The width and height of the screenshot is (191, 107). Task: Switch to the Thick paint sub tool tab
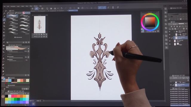tap(19, 13)
